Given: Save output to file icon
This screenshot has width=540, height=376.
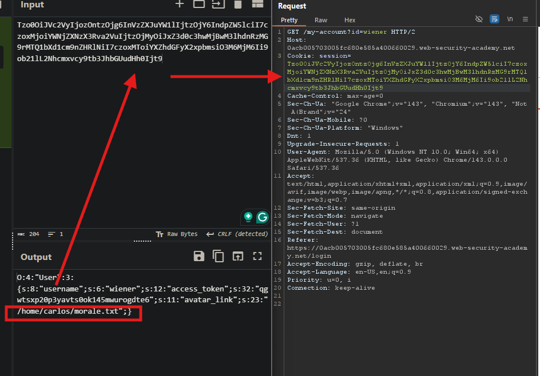Looking at the screenshot, I should (x=199, y=256).
